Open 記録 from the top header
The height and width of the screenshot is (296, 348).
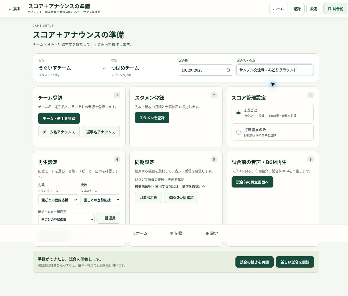[297, 9]
